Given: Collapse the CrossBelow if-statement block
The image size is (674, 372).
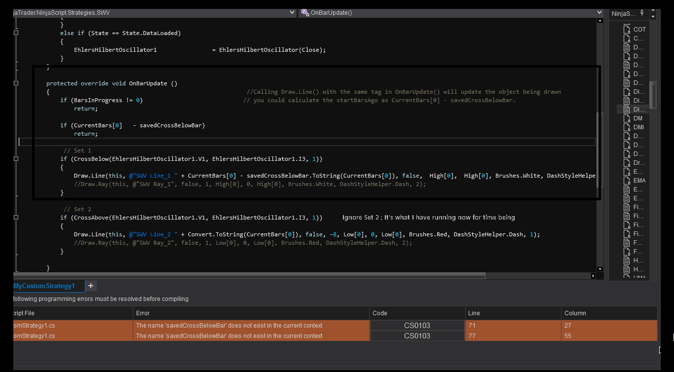Looking at the screenshot, I should pos(16,159).
